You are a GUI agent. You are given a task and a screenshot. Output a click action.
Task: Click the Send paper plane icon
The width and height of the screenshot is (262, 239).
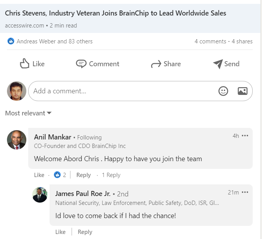coord(218,64)
